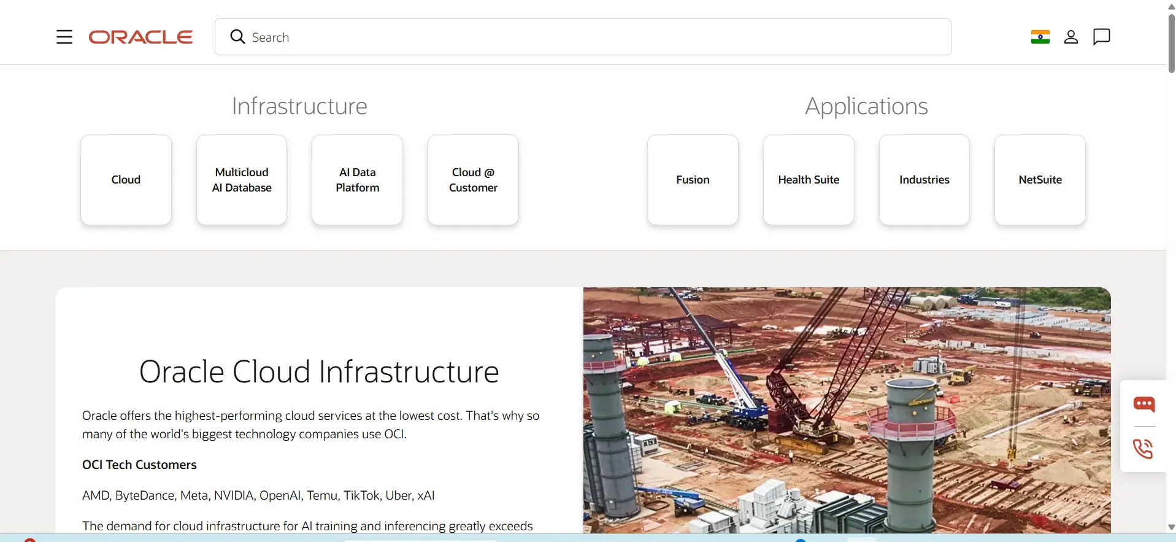Open the Fusion applications card

point(693,180)
